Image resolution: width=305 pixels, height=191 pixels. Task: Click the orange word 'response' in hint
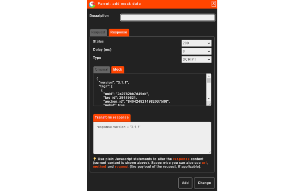coord(181,159)
